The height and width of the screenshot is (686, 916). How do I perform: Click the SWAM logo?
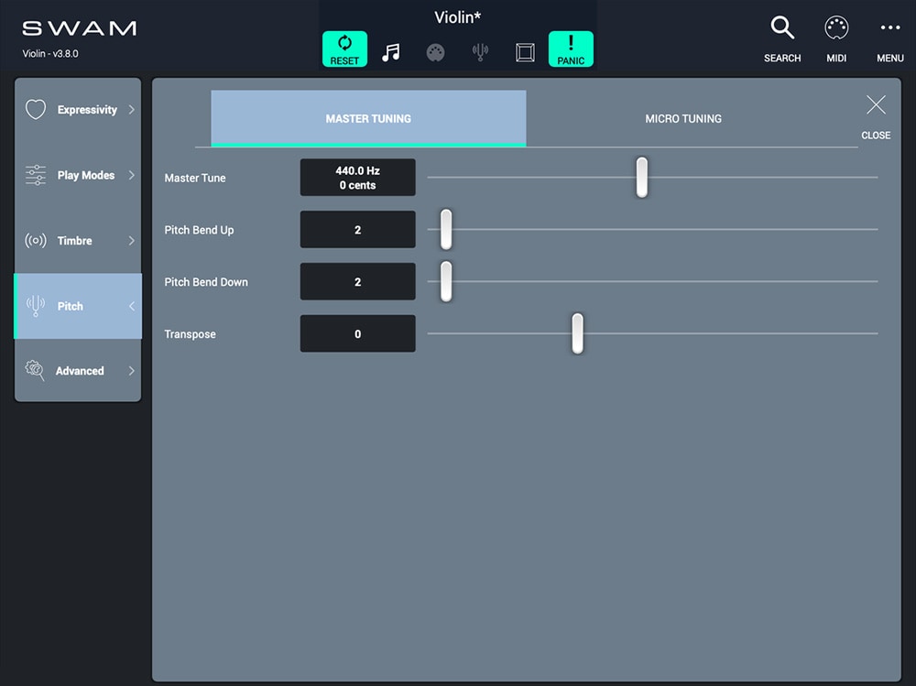[x=80, y=28]
